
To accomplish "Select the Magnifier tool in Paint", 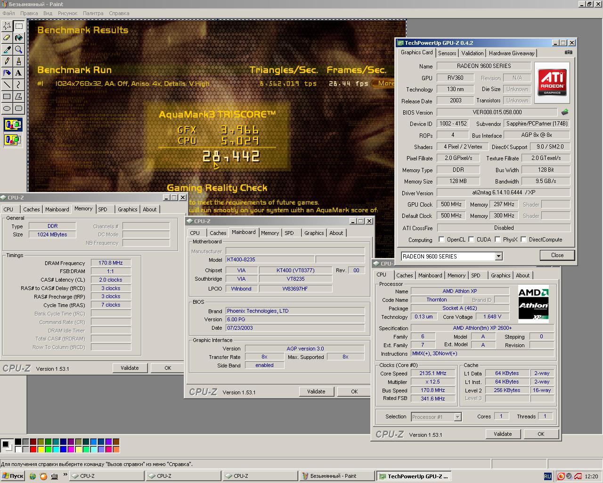I will 19,50.
